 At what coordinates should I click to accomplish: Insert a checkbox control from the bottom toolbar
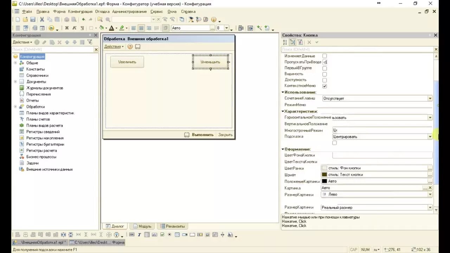point(162,235)
